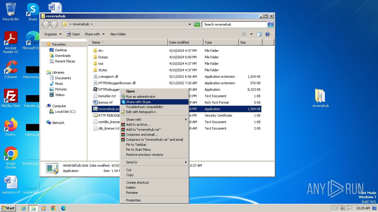Click the Explorer Forward navigation button
378x212 pixels.
tap(54, 24)
